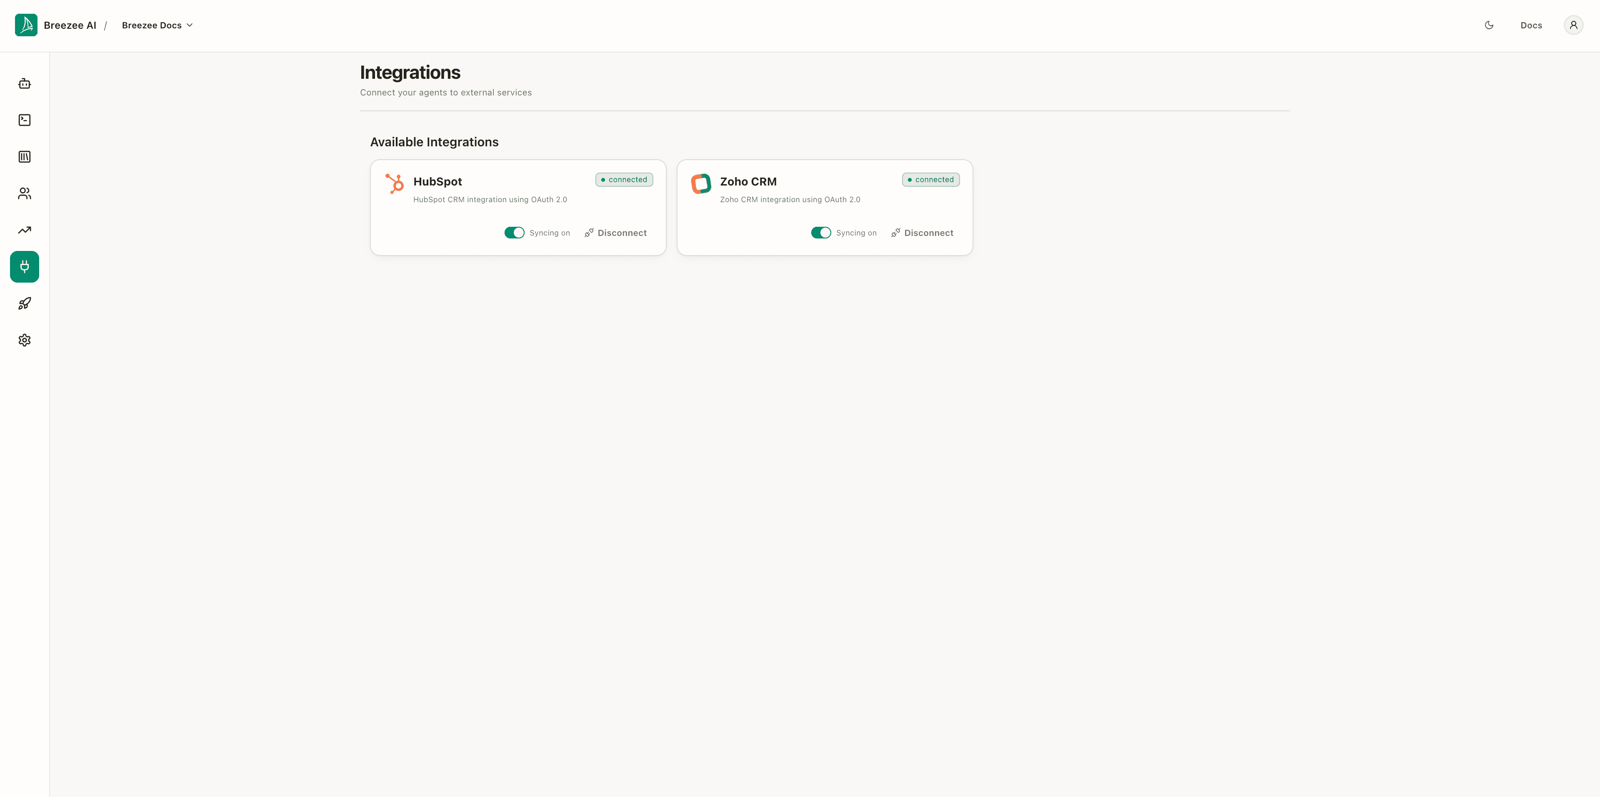1600x797 pixels.
Task: Click the Zoho CRM logo icon
Action: tap(701, 183)
